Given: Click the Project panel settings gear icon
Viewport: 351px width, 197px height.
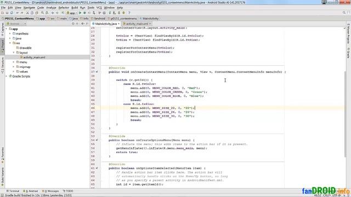Looking at the screenshot, I should [82, 24].
